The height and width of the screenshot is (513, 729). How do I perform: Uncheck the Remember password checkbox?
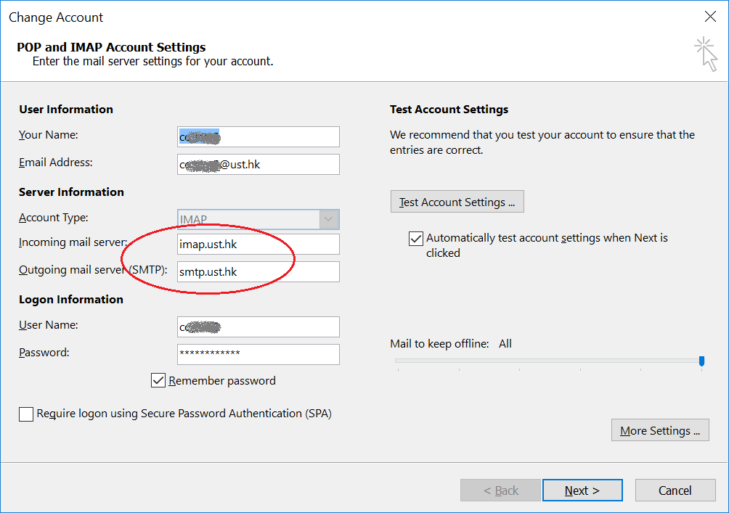point(158,380)
